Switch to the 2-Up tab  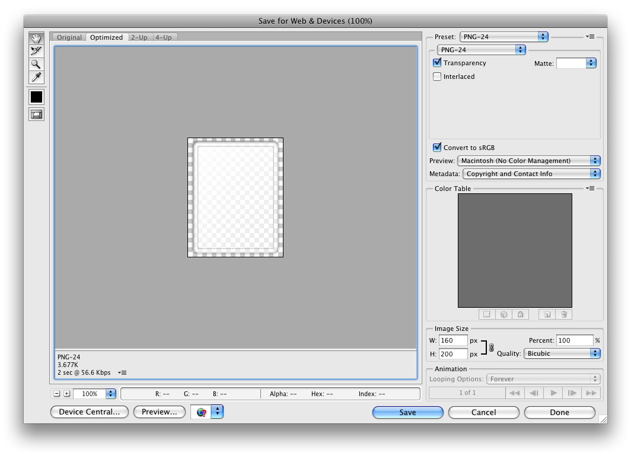(139, 37)
